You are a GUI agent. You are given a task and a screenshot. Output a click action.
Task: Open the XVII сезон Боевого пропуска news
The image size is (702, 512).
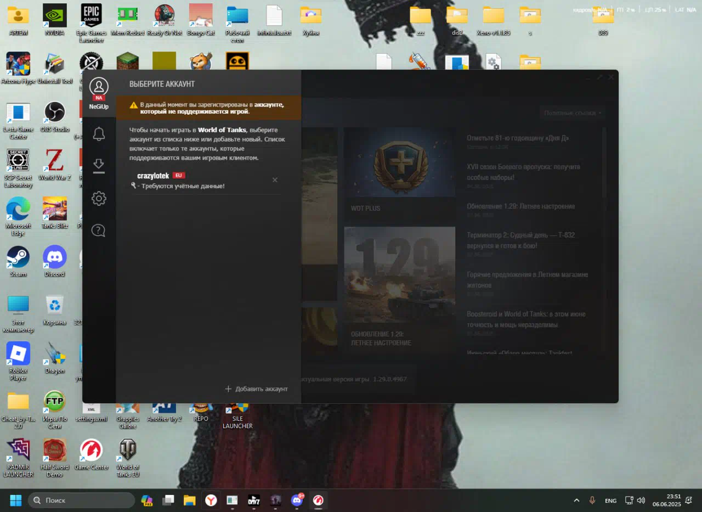[x=523, y=172]
